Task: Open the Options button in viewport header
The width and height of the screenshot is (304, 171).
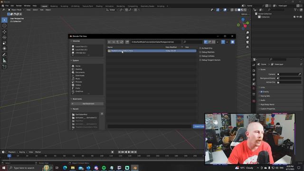Action: click(x=245, y=14)
